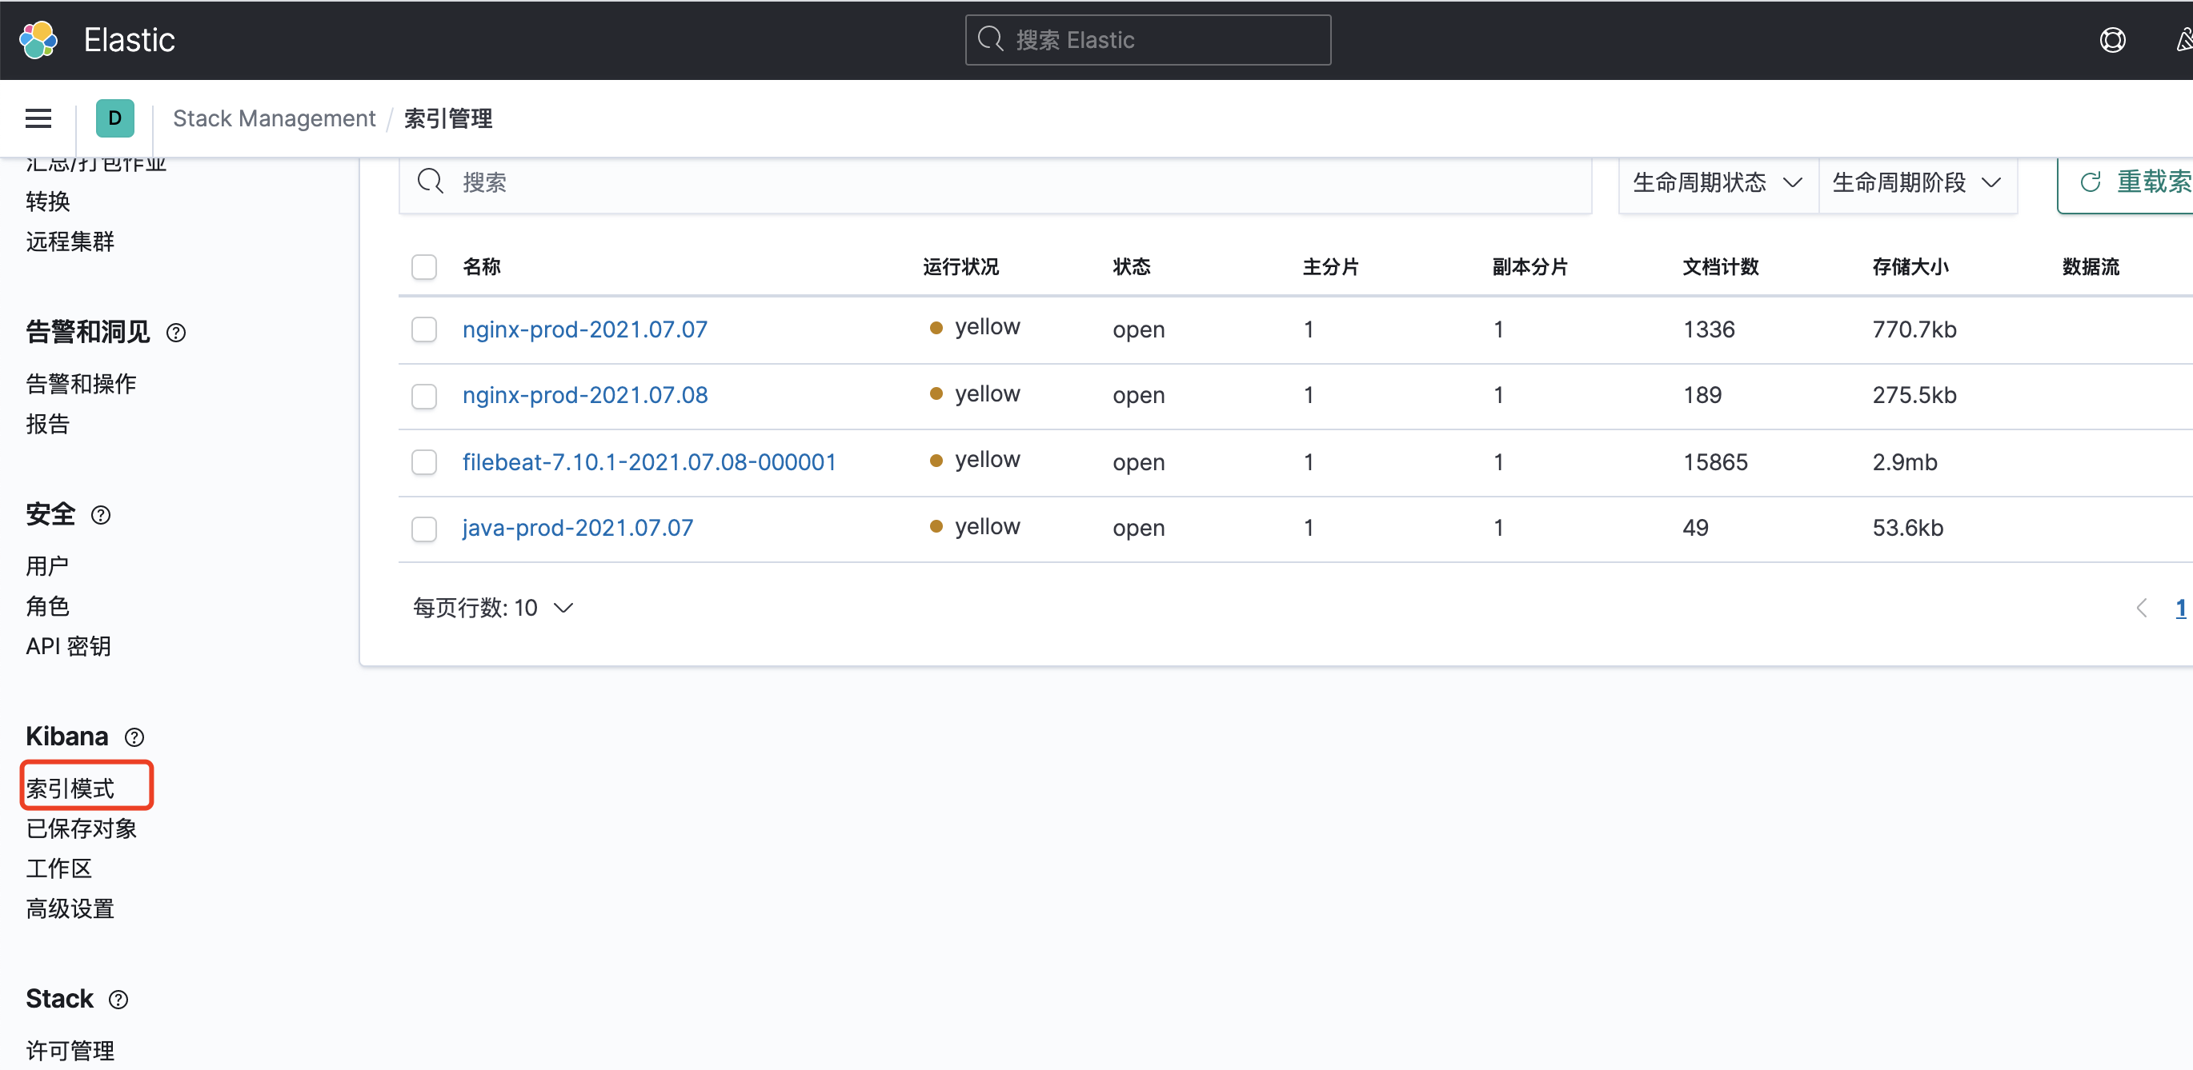Go to previous page arrow

pyautogui.click(x=2142, y=608)
